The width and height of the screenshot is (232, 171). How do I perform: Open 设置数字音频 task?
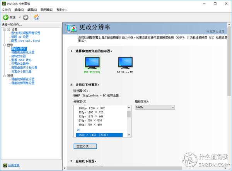click(x=20, y=64)
